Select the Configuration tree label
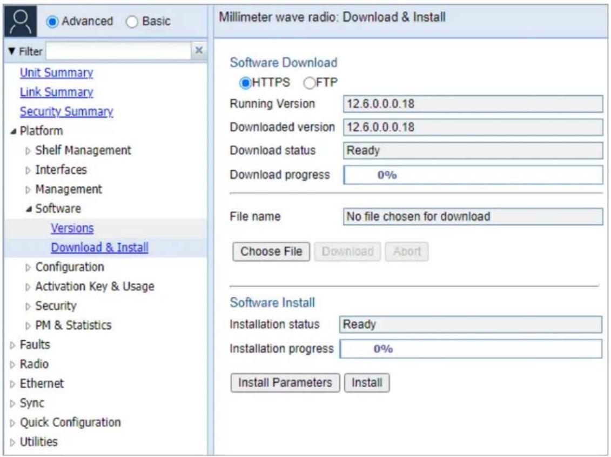This screenshot has height=457, width=611. pos(70,267)
